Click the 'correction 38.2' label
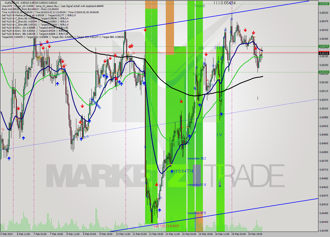Screen dimensions: 330x237 [x=196, y=158]
